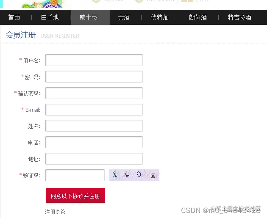Click the 电话 label
The width and height of the screenshot is (267, 218).
click(34, 143)
